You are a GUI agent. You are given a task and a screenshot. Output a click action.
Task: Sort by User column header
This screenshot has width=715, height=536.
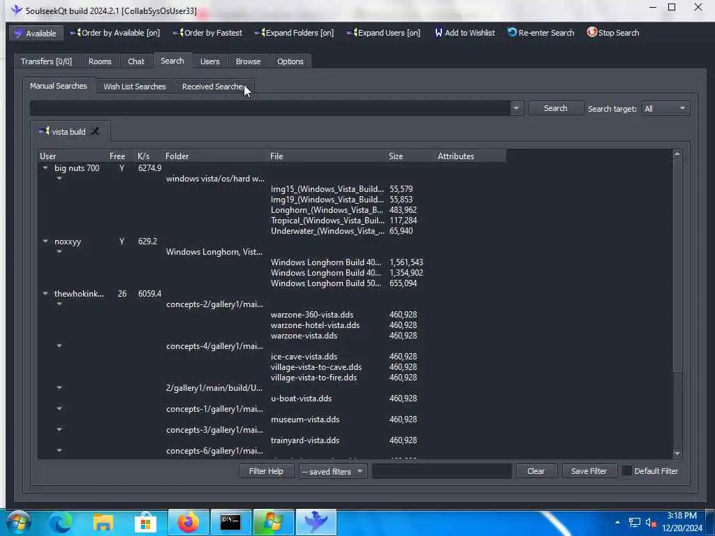(73, 156)
